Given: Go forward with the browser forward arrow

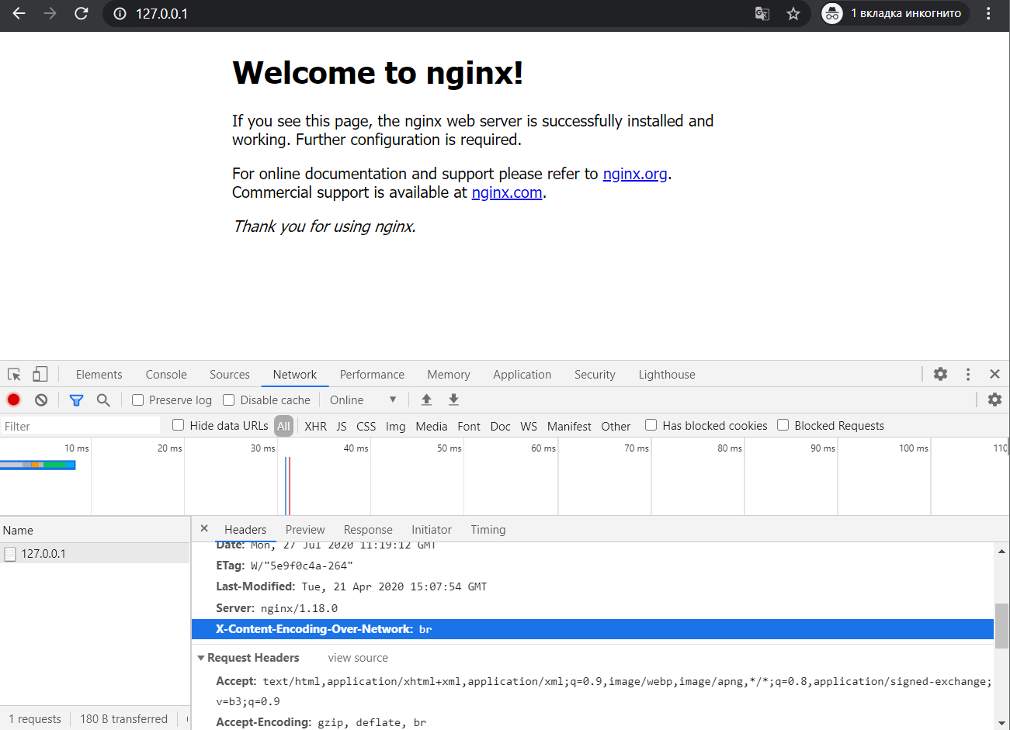Looking at the screenshot, I should point(50,13).
